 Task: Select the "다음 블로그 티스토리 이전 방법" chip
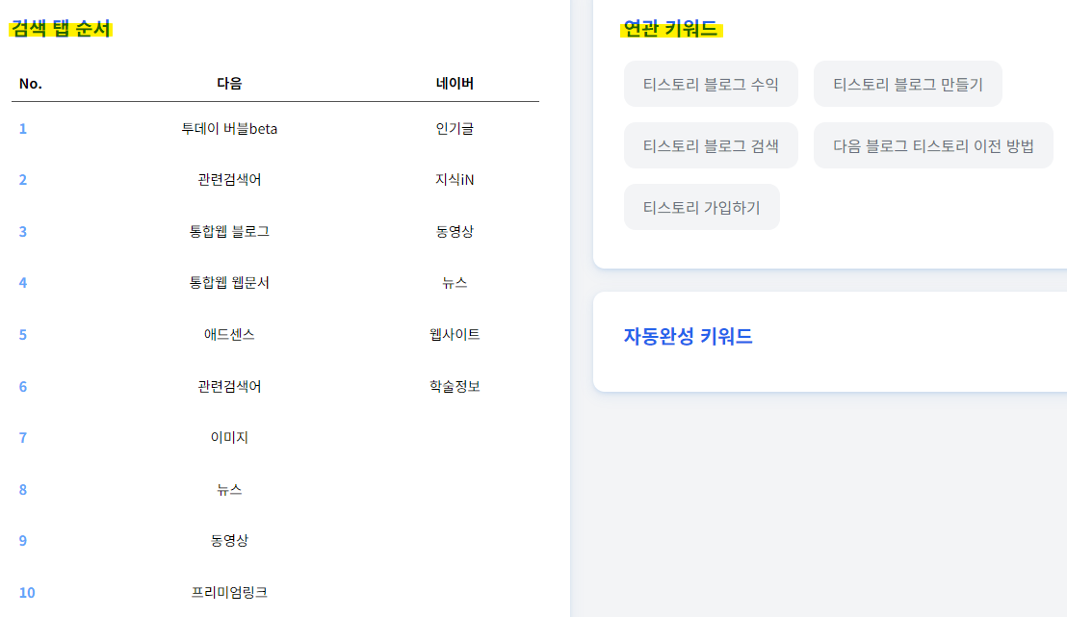coord(932,144)
